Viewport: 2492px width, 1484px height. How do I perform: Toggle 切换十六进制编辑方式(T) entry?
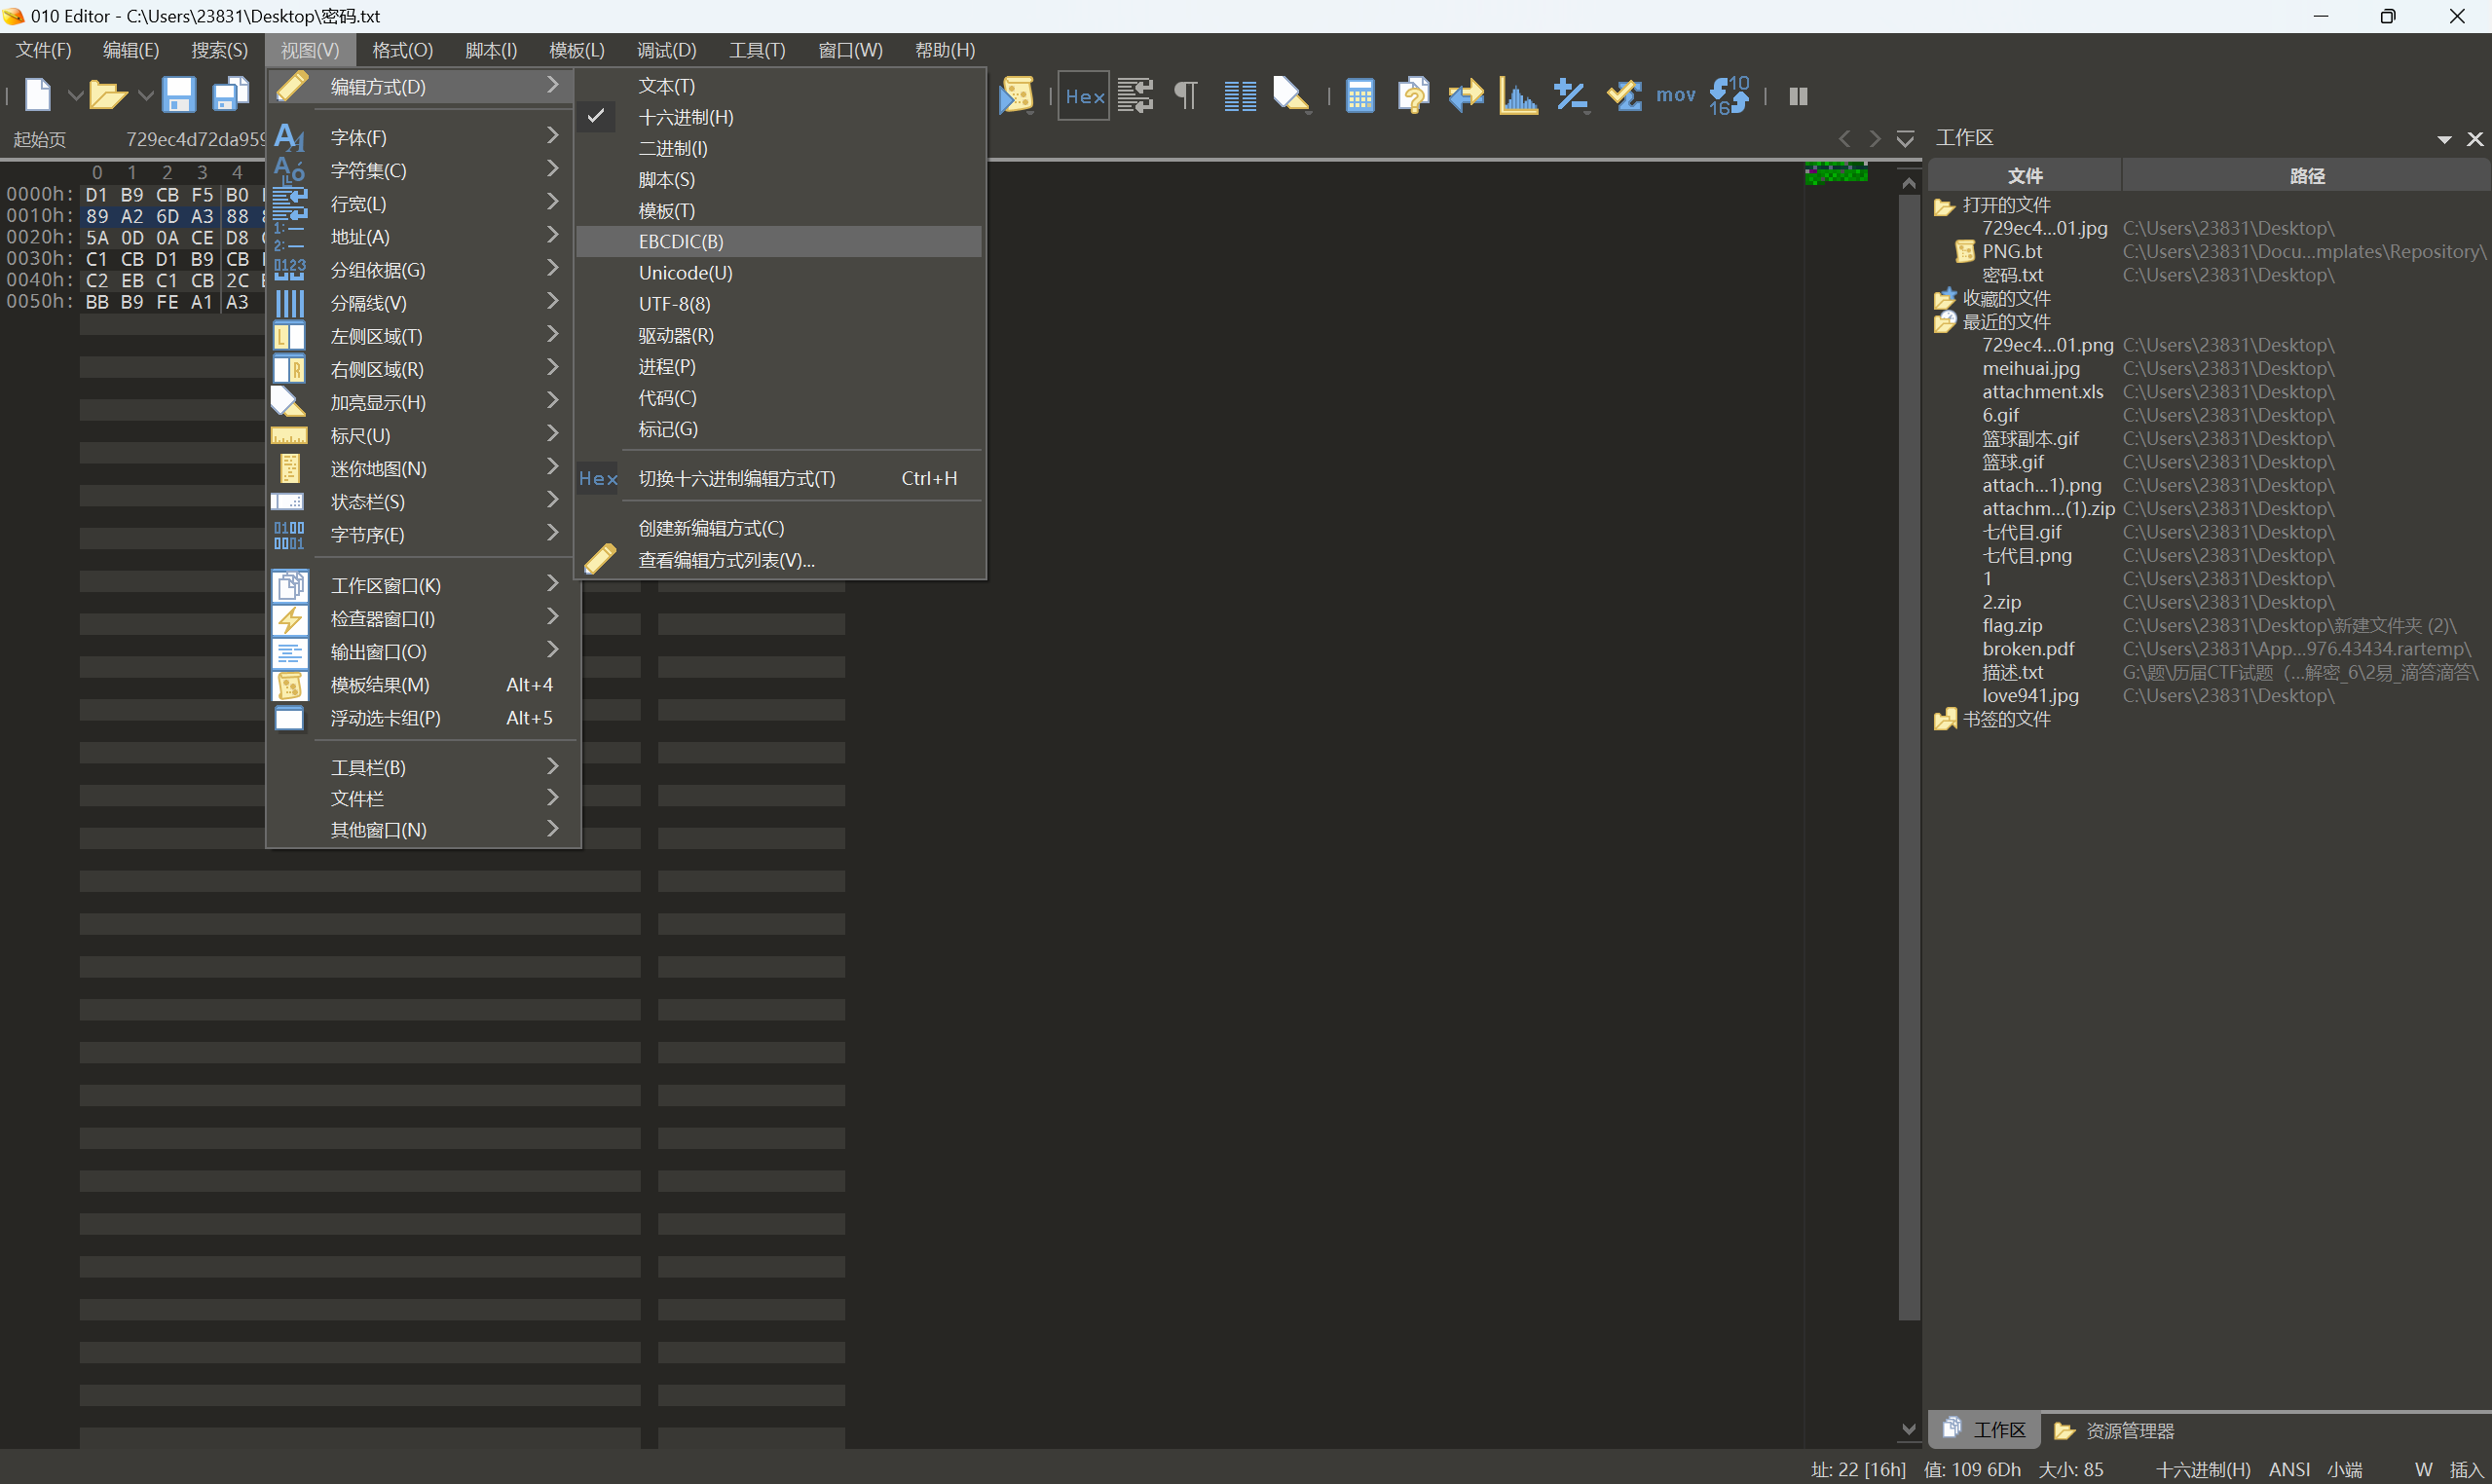[780, 479]
